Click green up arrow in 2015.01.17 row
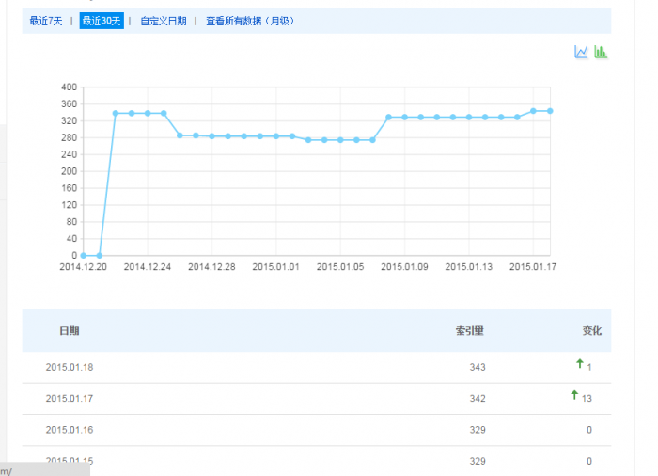 [x=574, y=396]
